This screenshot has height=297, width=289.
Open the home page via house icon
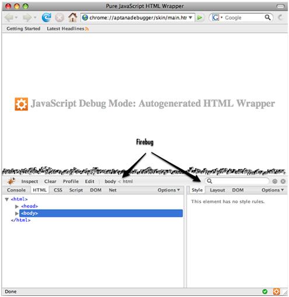click(x=72, y=18)
